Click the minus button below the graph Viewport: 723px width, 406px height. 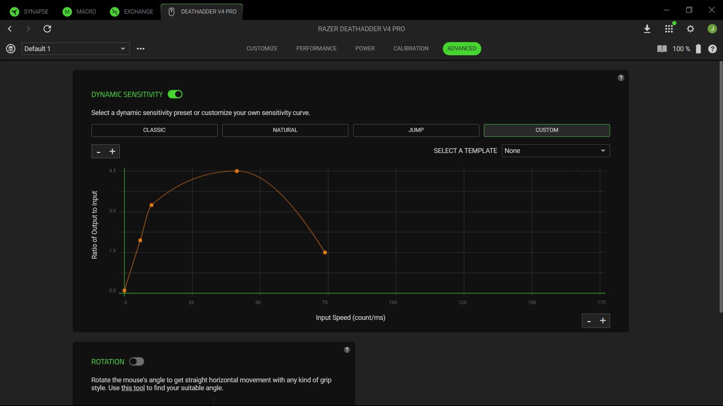click(x=589, y=321)
